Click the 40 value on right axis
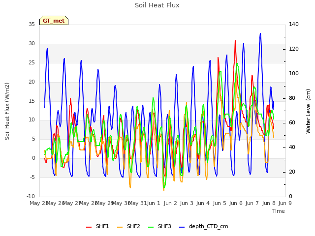The width and height of the screenshot is (315, 236). pos(292,147)
